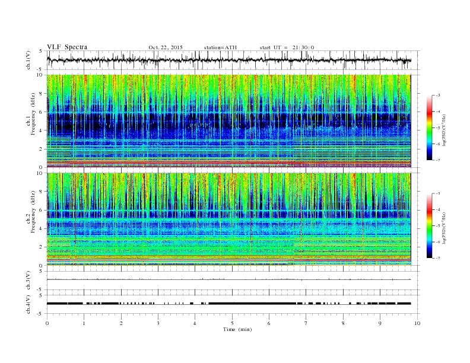
Task: Click the 'ch.3(V)' axis label
Action: tap(28, 281)
